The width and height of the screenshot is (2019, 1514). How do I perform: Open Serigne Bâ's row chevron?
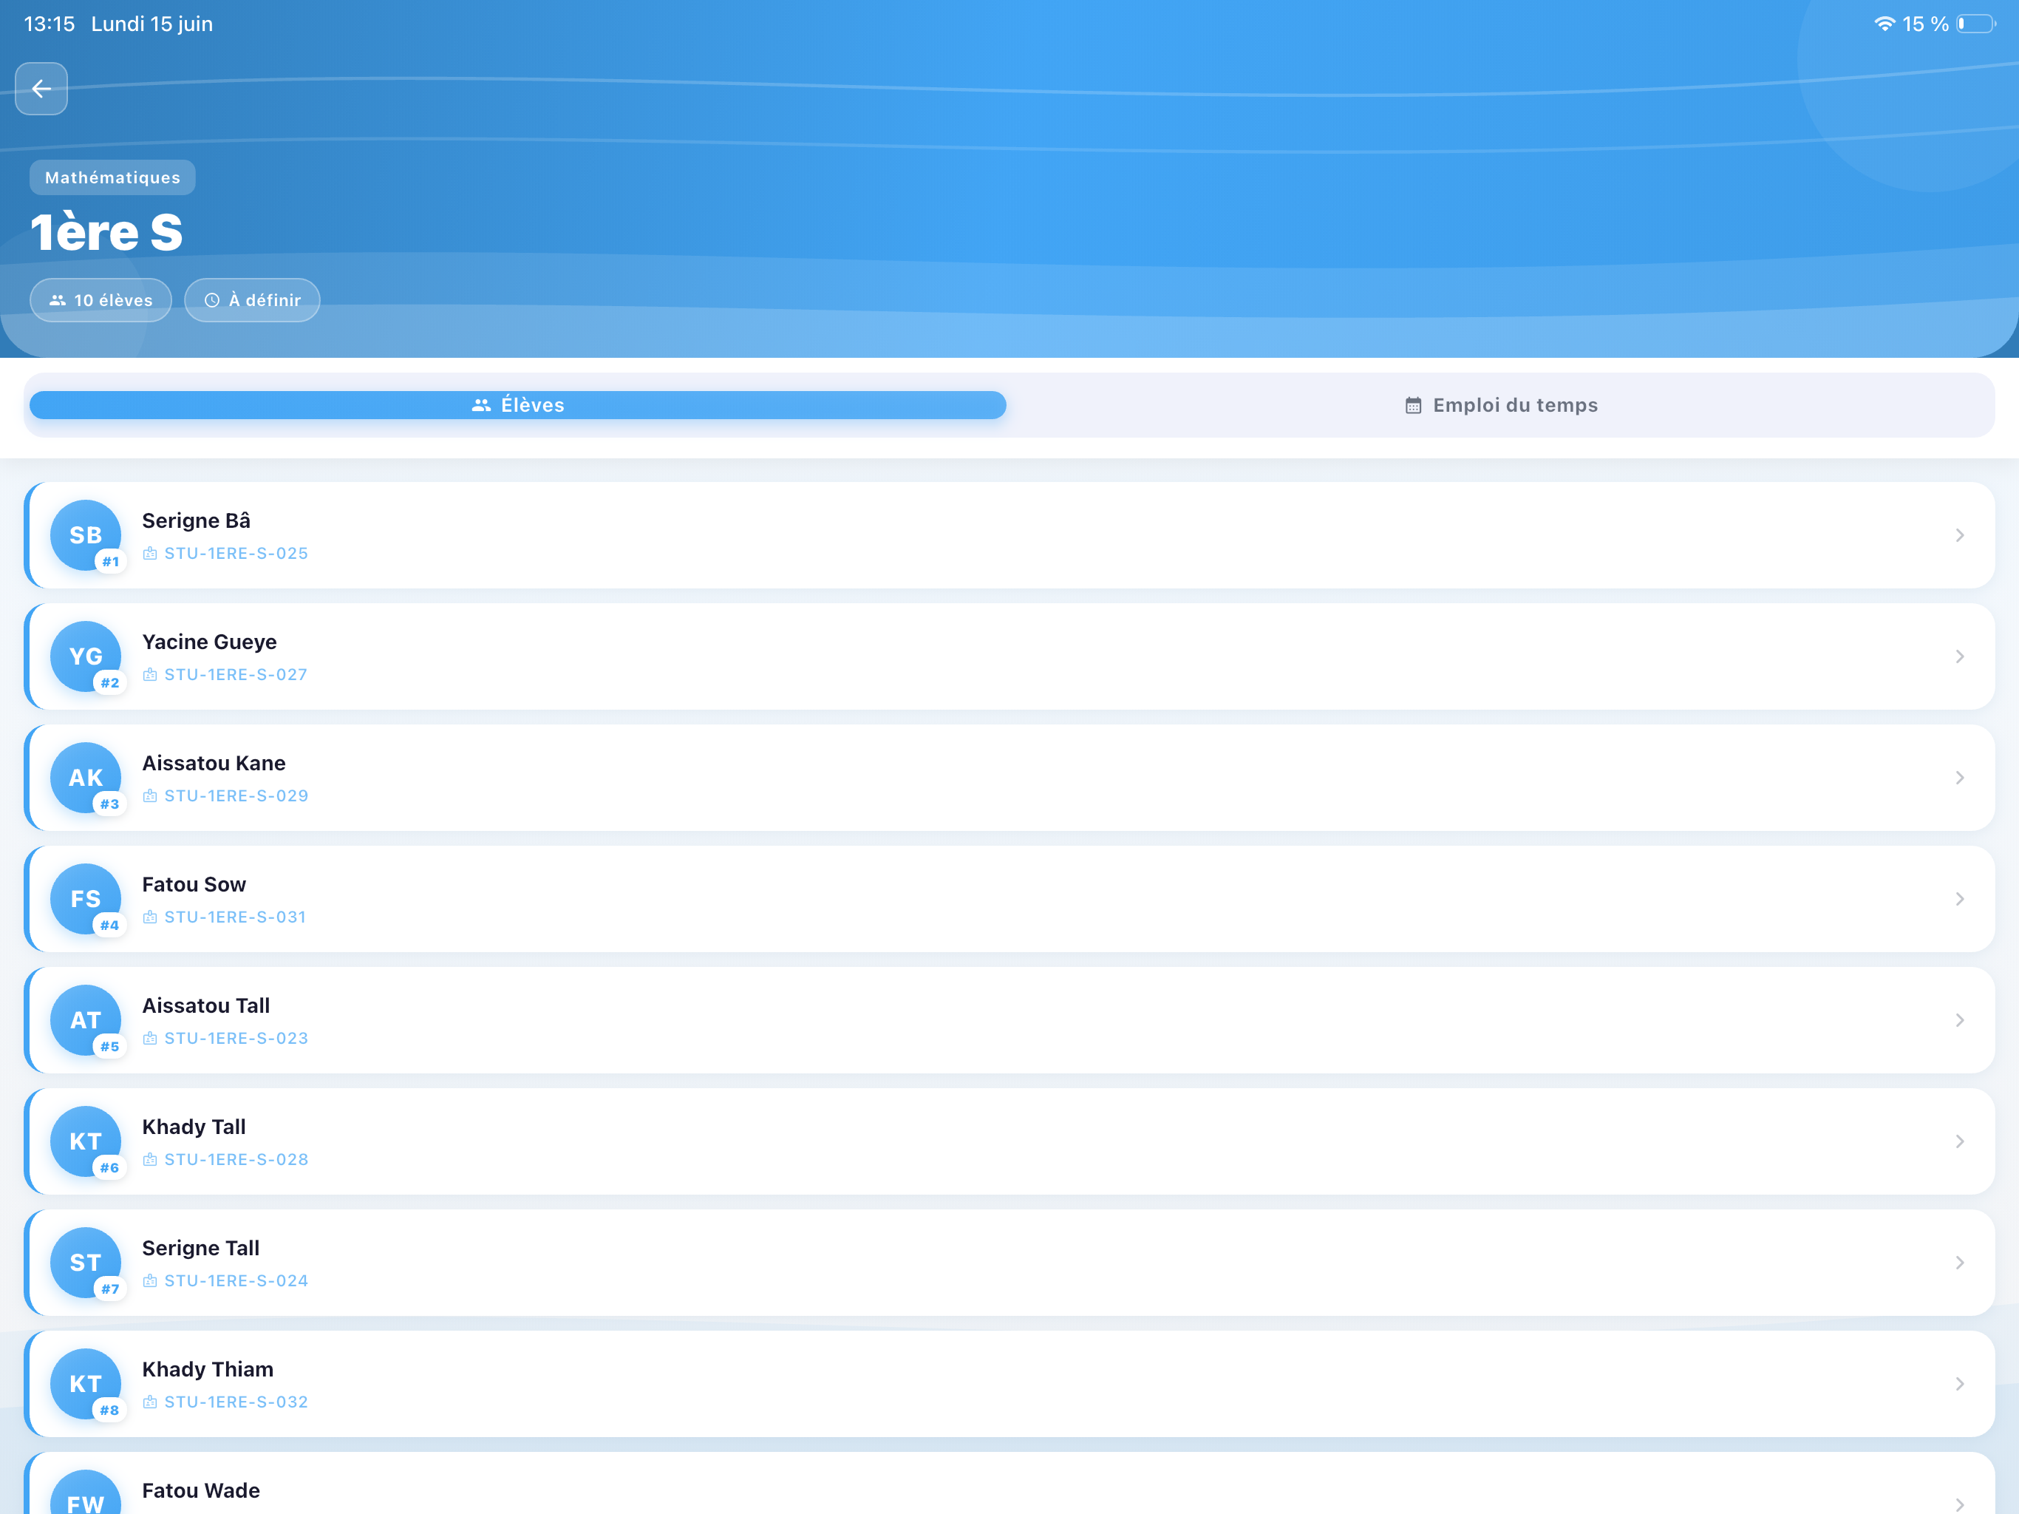(1960, 535)
